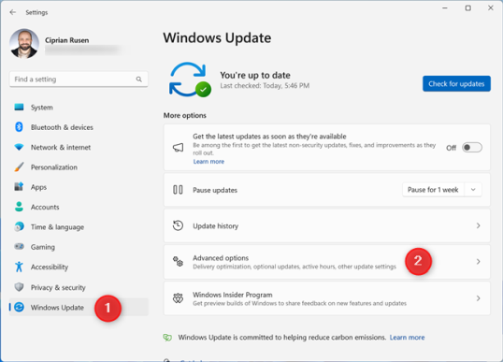Click Learn more under latest updates
The width and height of the screenshot is (503, 362).
click(x=208, y=162)
